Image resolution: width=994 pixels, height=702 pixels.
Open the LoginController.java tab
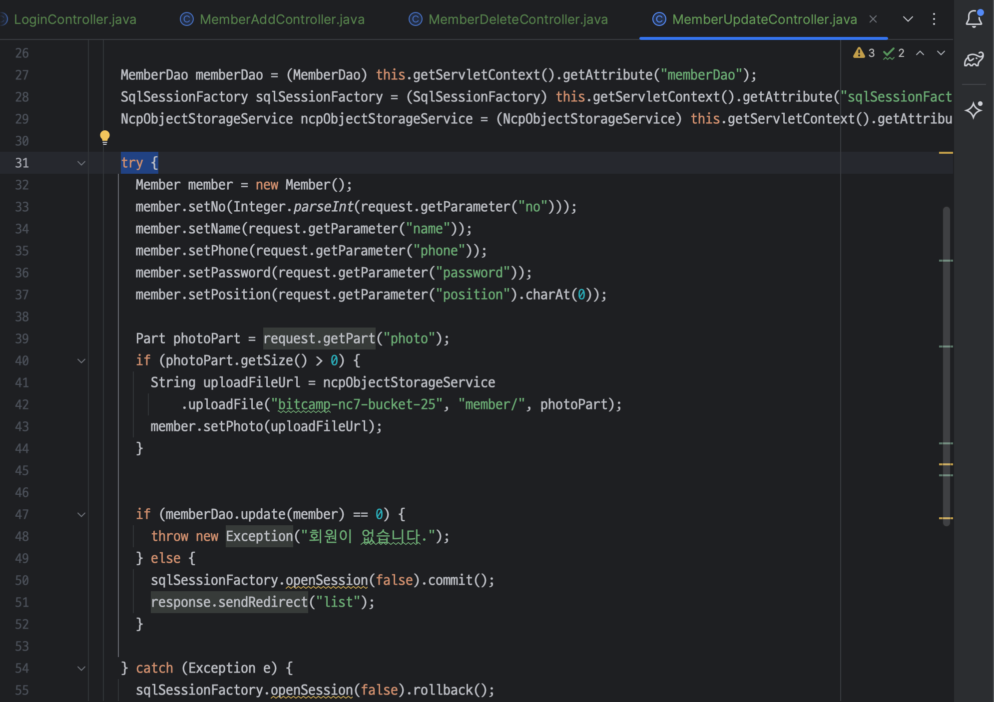75,19
